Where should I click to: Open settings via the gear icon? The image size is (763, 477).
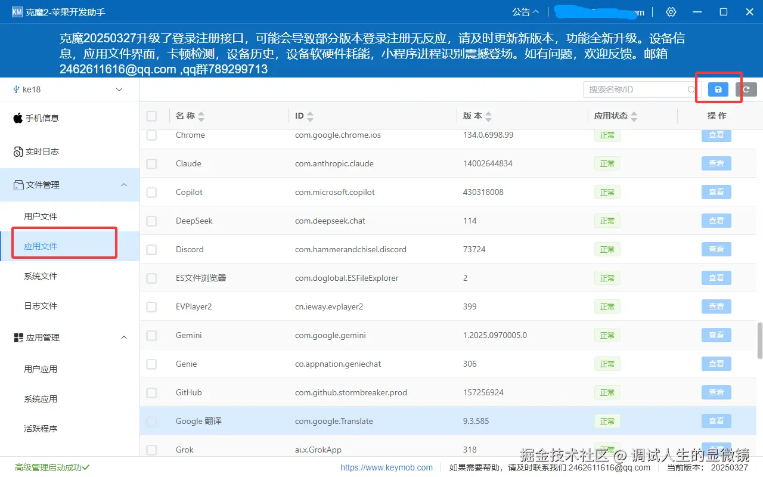671,12
